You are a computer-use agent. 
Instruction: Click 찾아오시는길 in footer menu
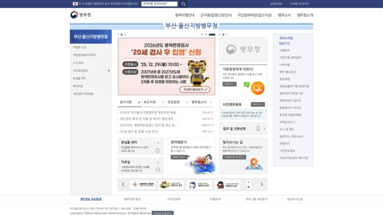coord(295,199)
